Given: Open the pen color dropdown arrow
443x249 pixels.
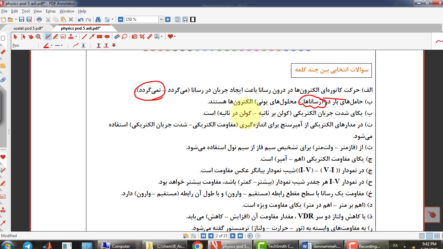Looking at the screenshot, I should tap(51, 45).
